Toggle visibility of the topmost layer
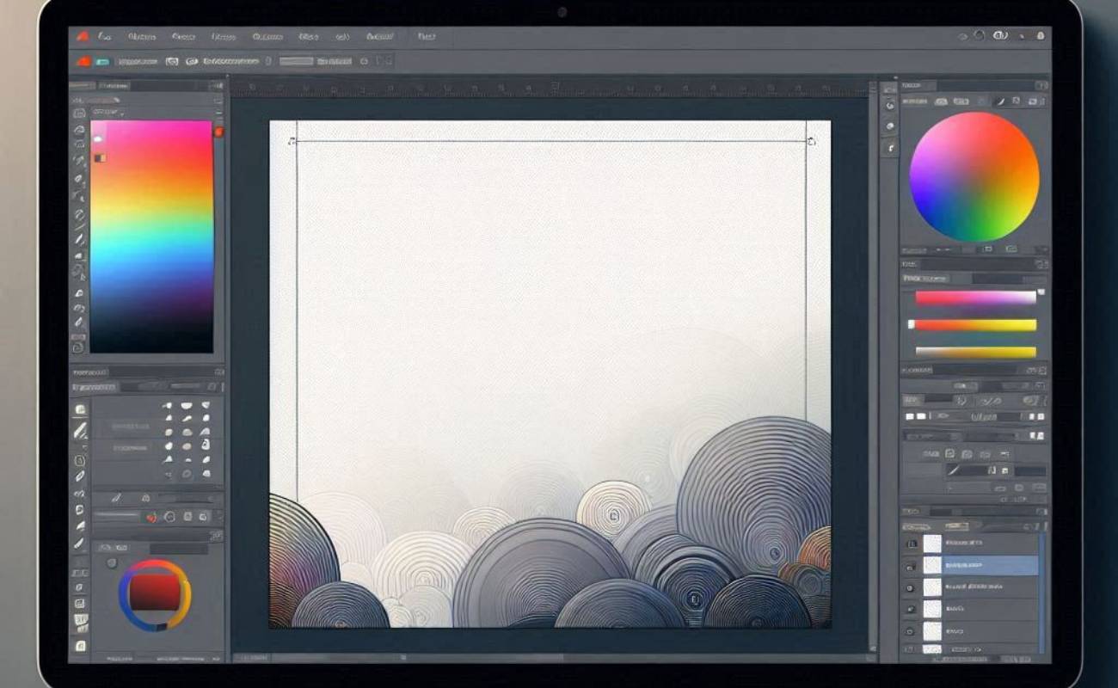 (x=911, y=544)
